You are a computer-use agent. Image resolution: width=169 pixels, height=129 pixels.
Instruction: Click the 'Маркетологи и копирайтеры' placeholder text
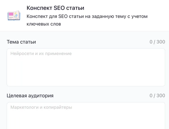41,107
